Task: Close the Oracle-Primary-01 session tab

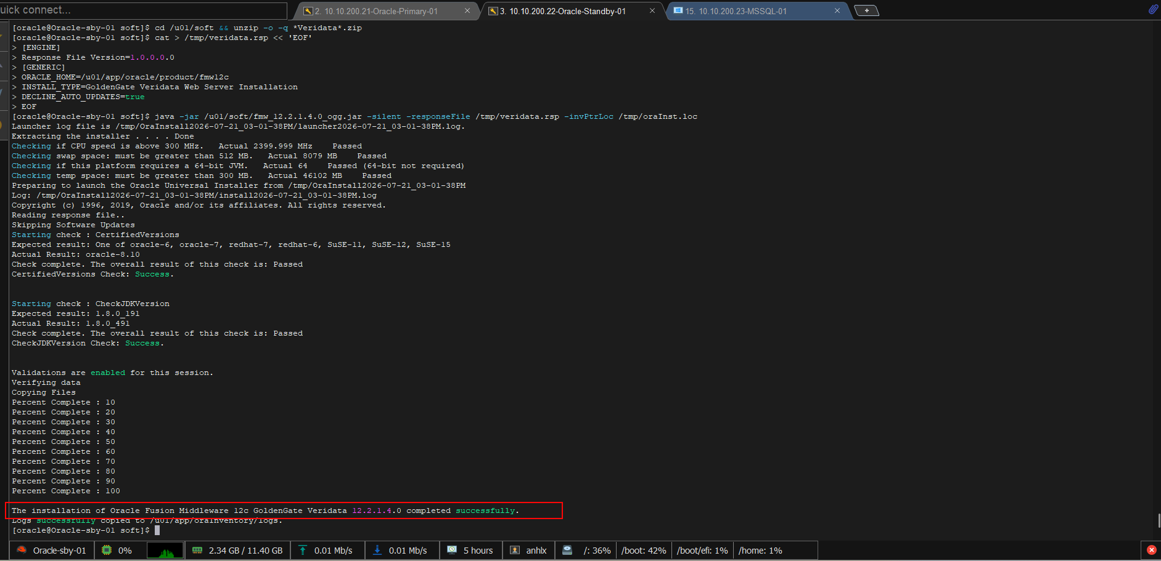Action: pos(467,11)
